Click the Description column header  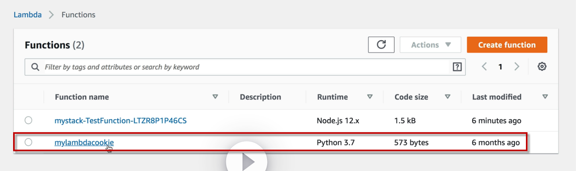260,97
